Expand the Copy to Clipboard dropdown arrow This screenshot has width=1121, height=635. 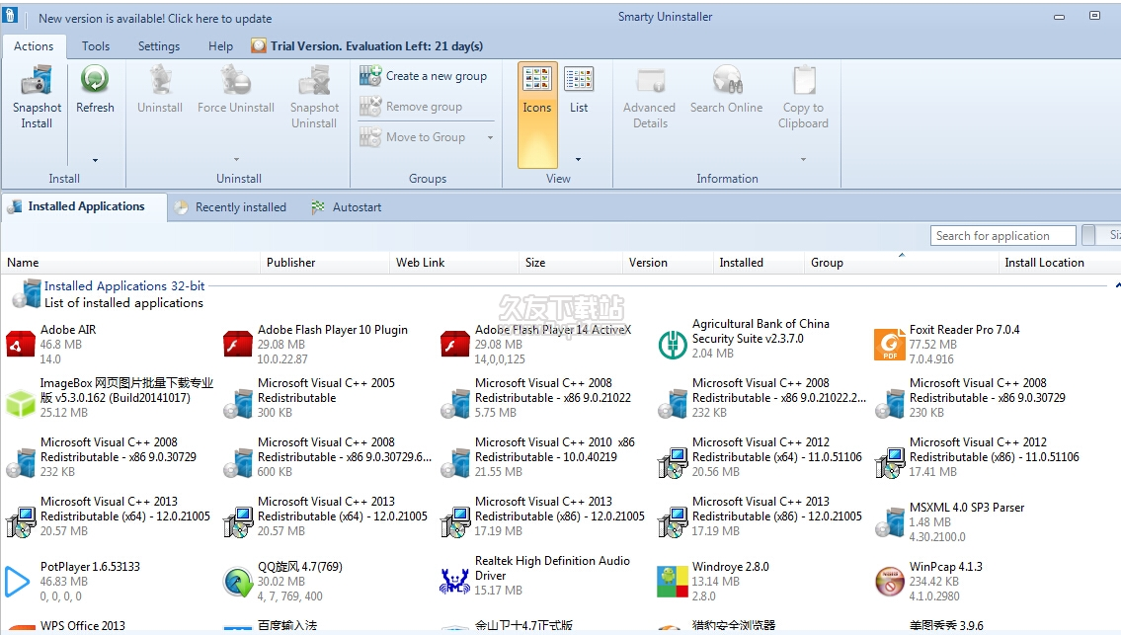(x=804, y=159)
